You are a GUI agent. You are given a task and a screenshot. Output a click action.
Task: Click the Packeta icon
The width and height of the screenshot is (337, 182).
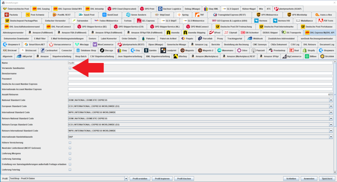coord(7,15)
